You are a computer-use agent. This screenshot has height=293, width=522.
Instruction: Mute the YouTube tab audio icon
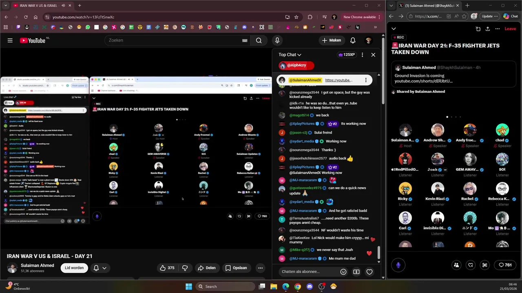(x=63, y=6)
